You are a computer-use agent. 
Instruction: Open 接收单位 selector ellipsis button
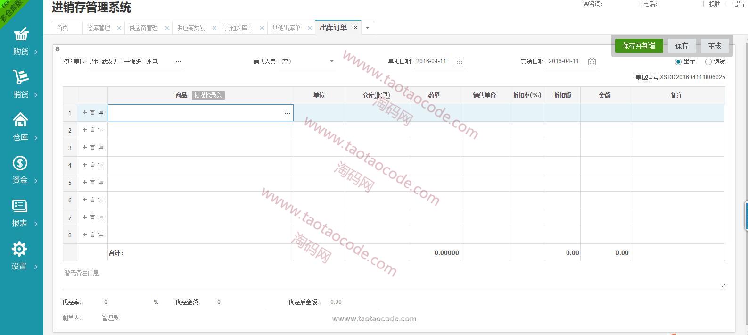click(179, 62)
